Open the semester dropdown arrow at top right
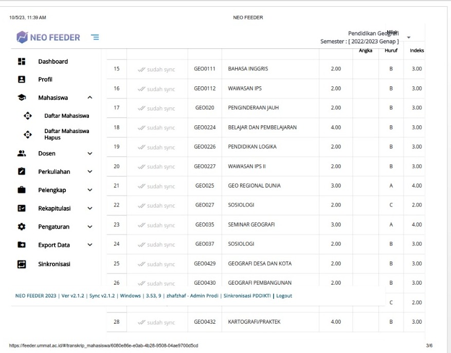 coord(408,38)
